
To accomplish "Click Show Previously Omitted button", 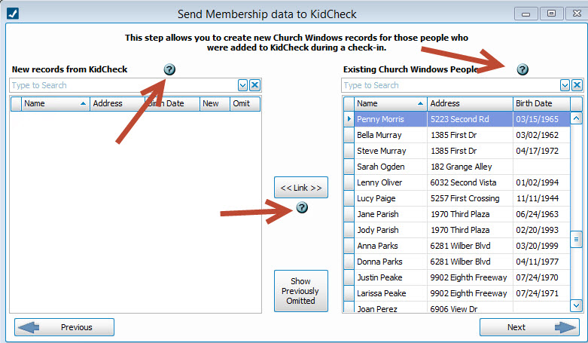I will (301, 291).
